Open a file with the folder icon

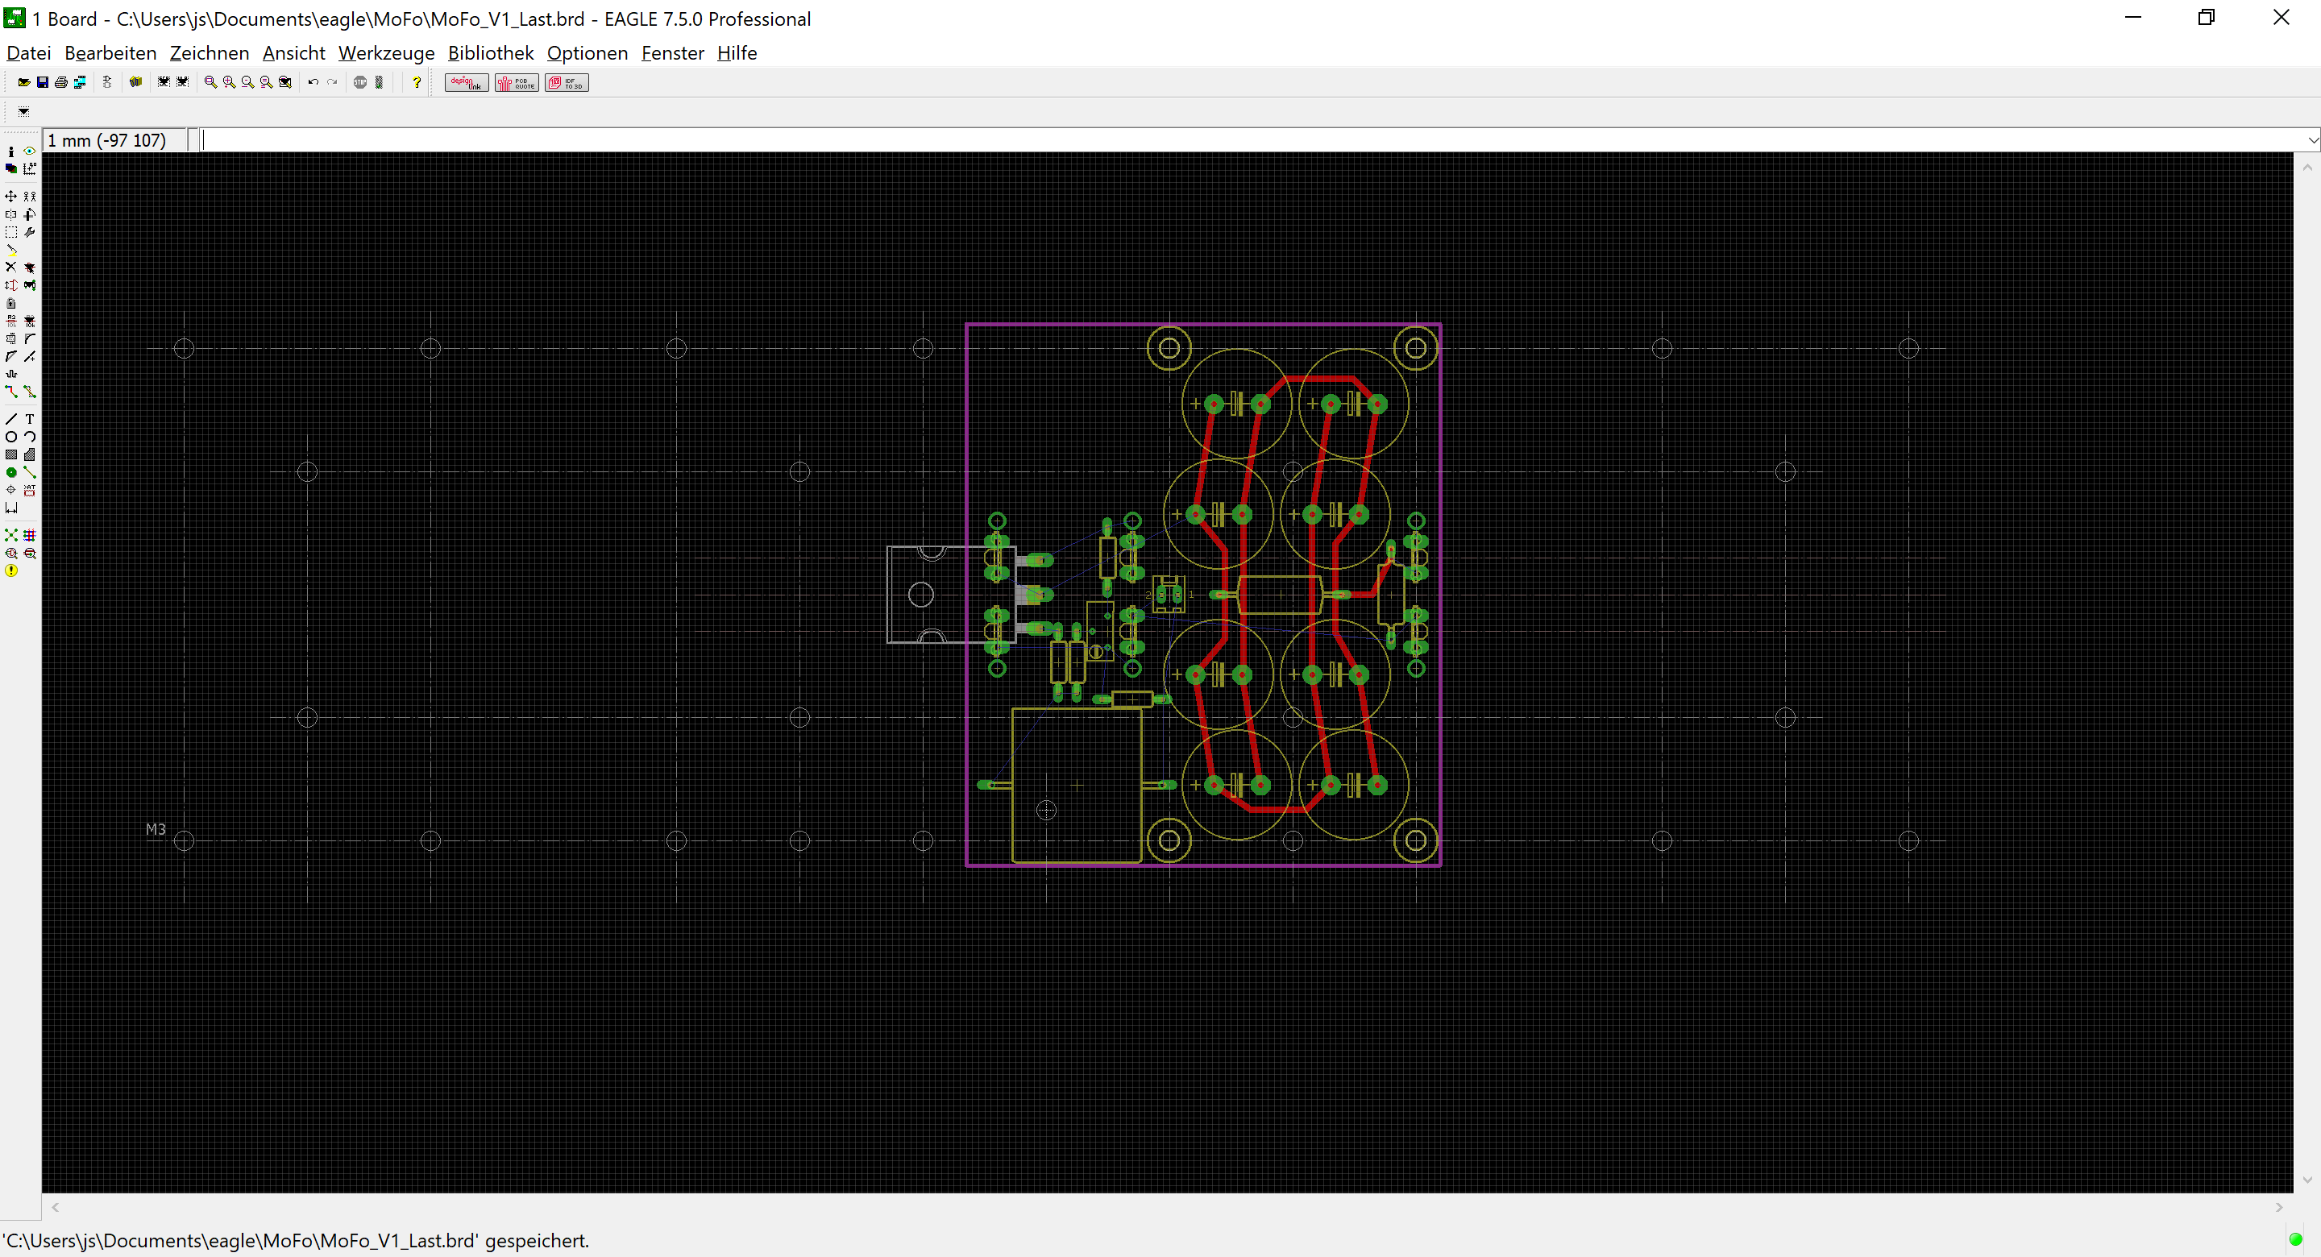[x=24, y=82]
